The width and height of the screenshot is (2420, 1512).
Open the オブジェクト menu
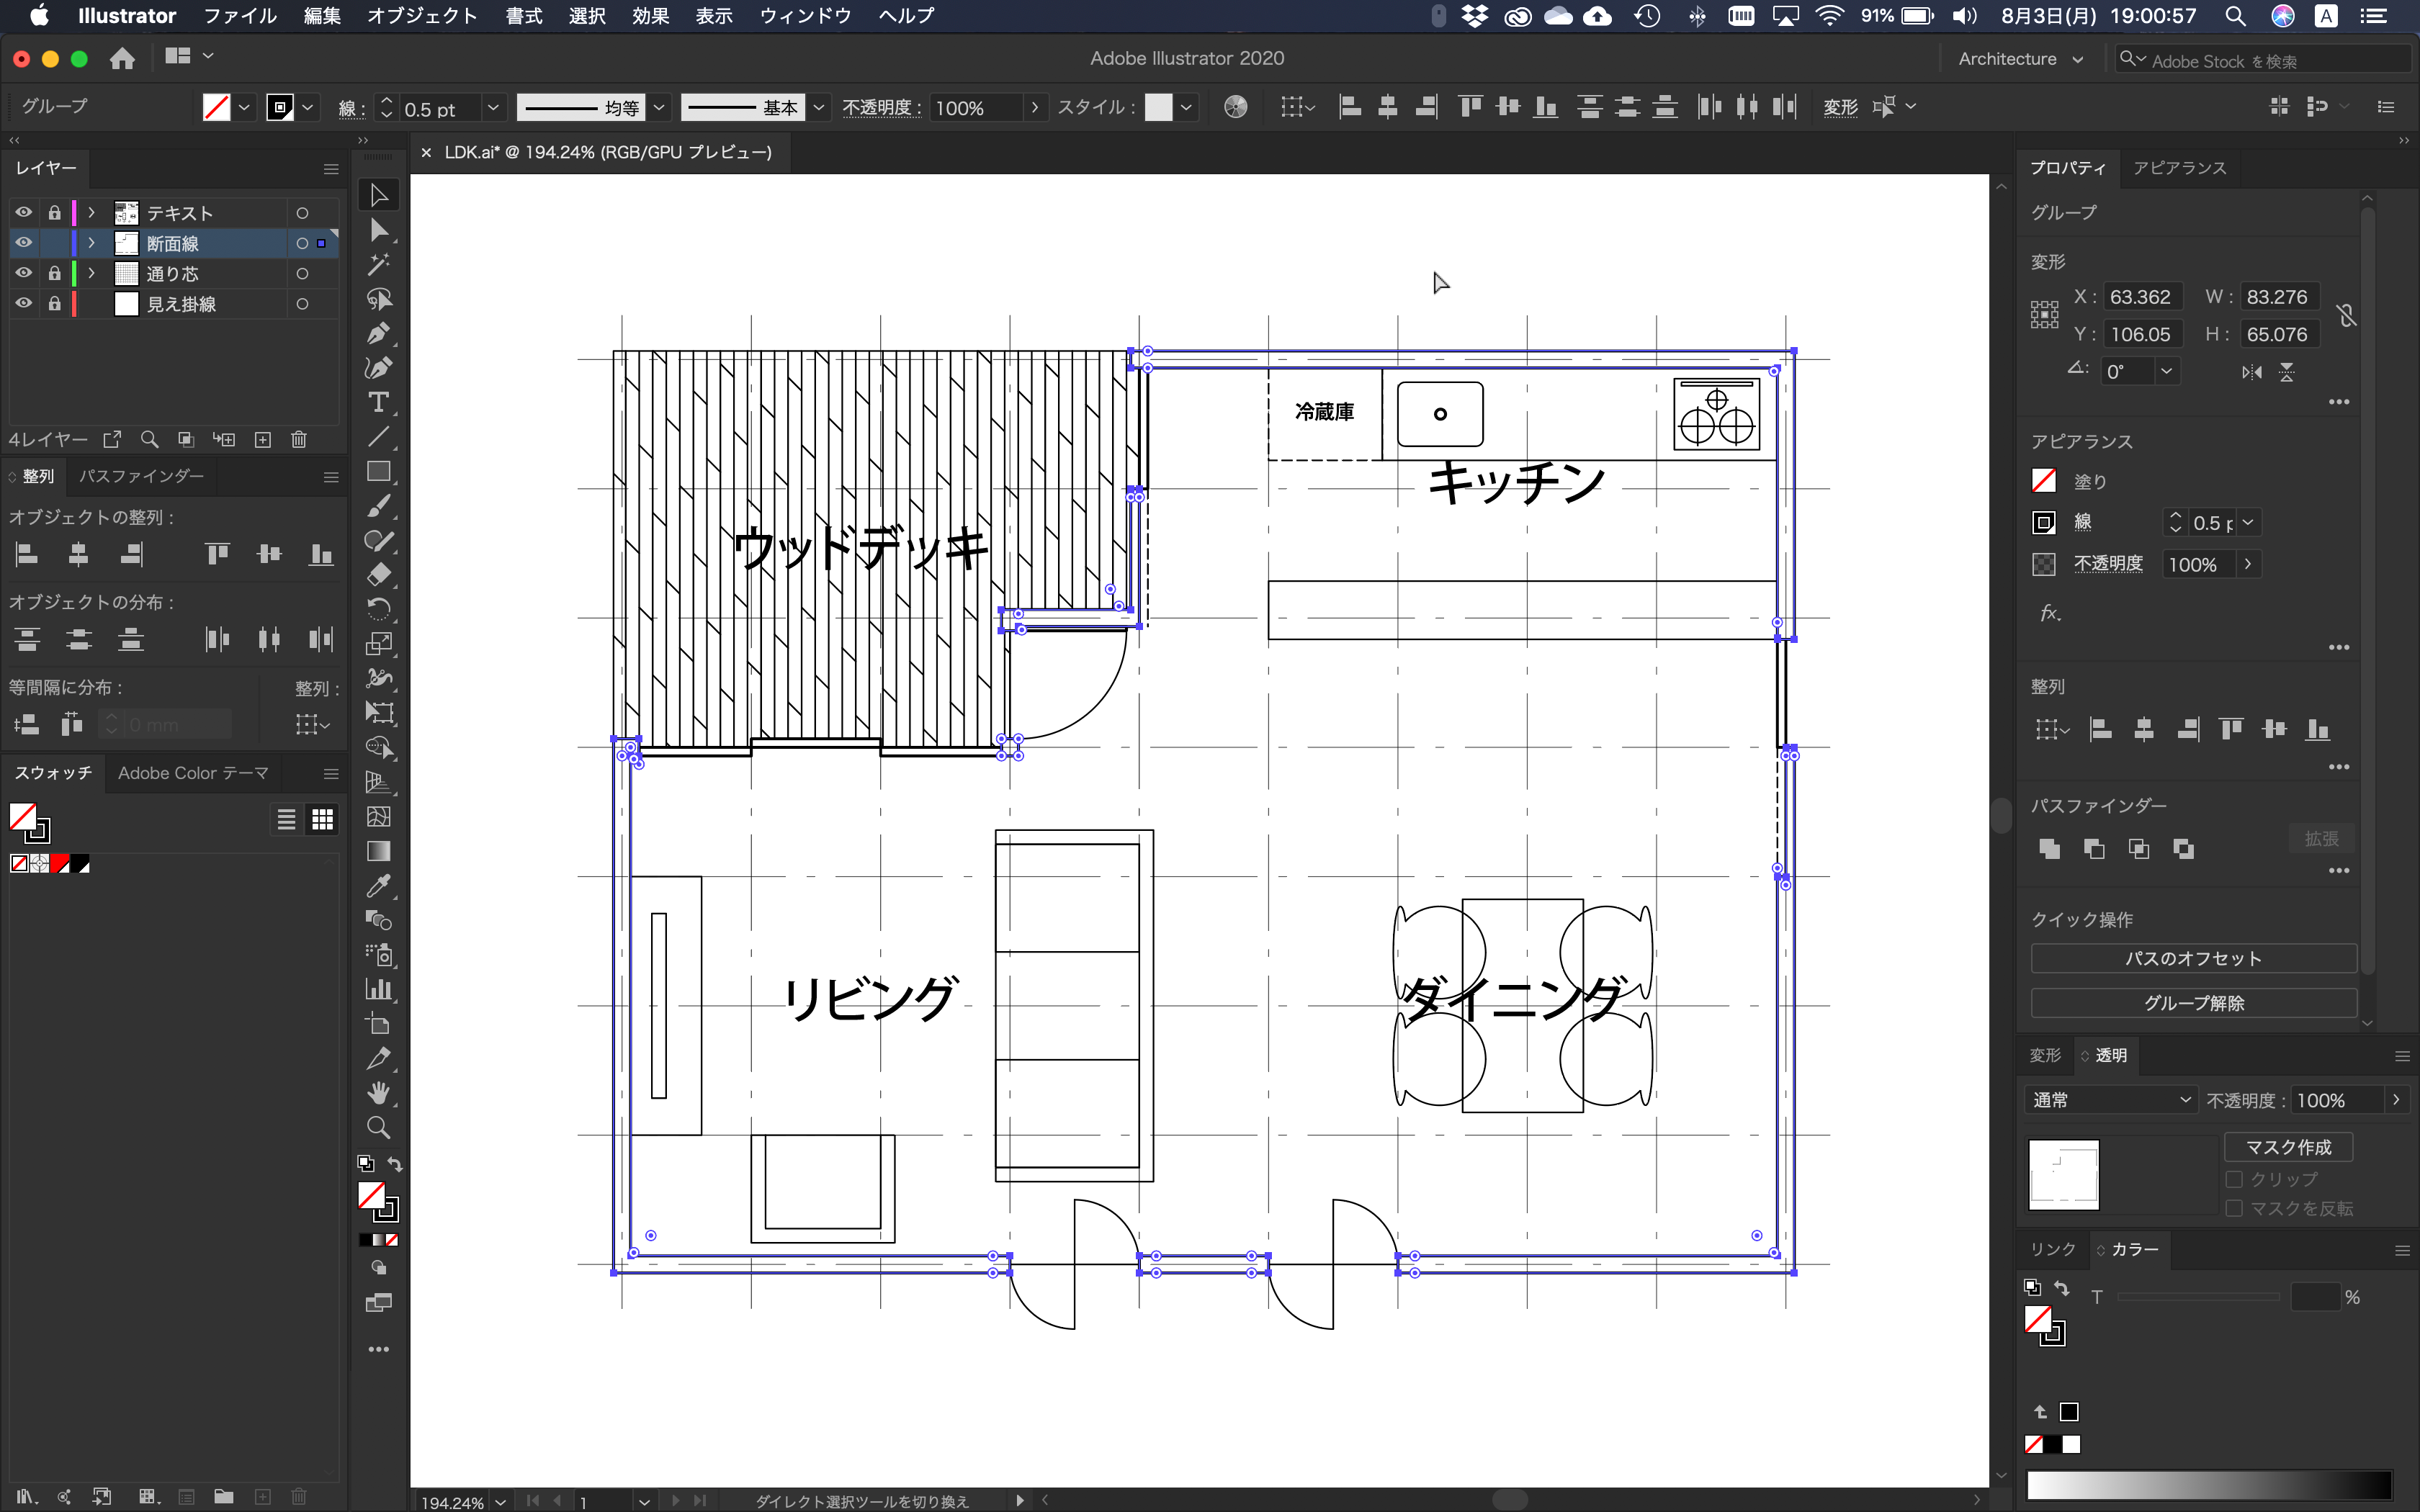click(421, 16)
